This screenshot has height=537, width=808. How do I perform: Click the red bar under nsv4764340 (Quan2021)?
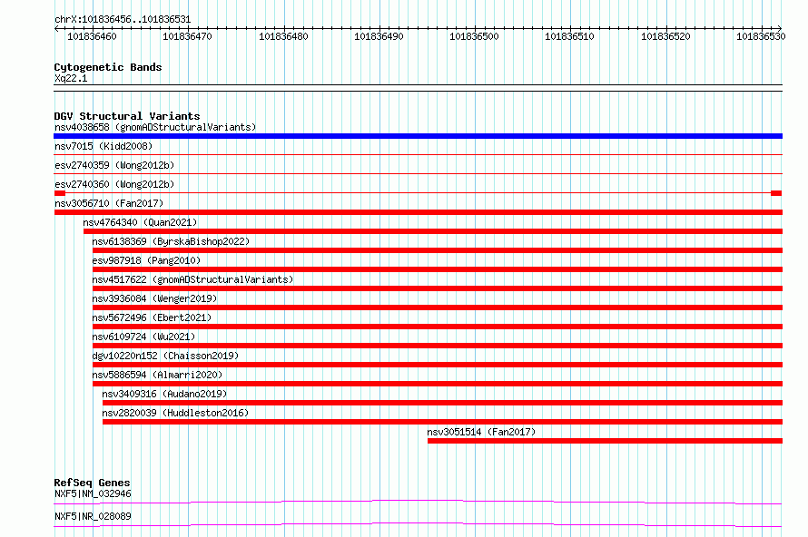tap(433, 231)
